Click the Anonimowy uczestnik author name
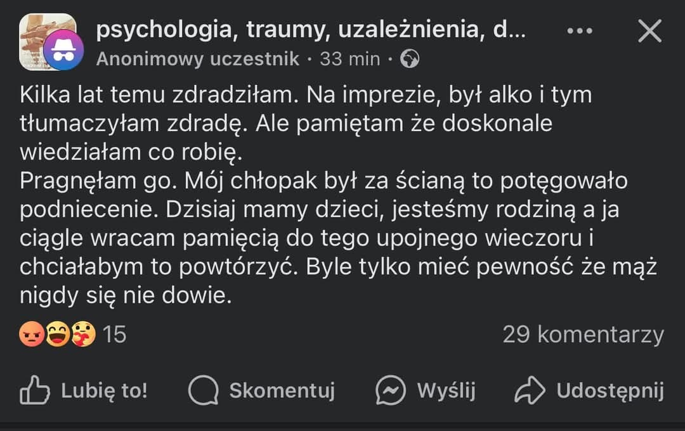The height and width of the screenshot is (431, 685). pyautogui.click(x=198, y=59)
